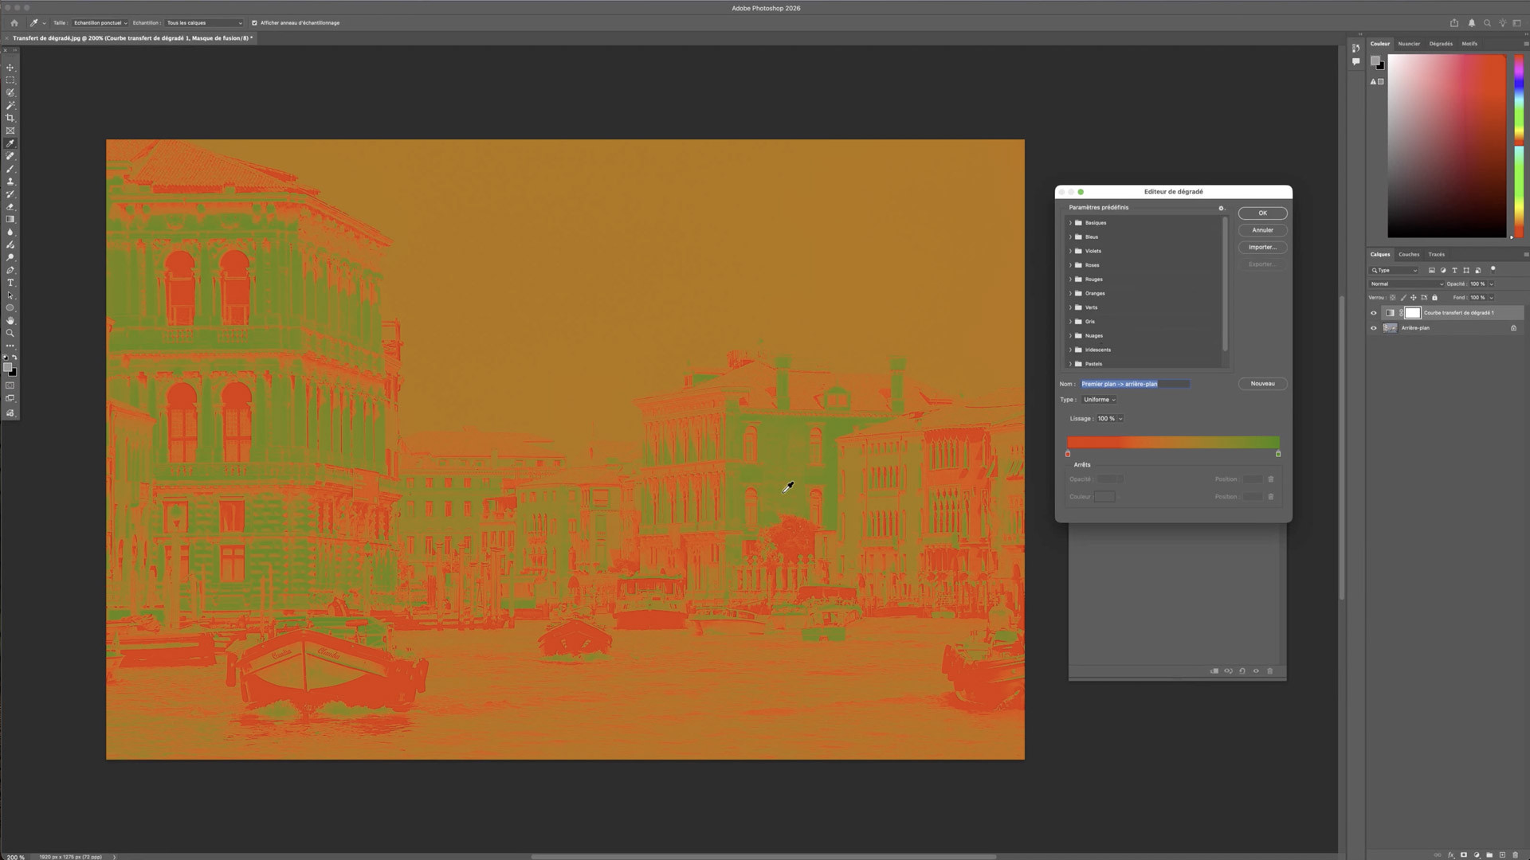Select the Type tool
Image resolution: width=1530 pixels, height=860 pixels.
point(10,283)
